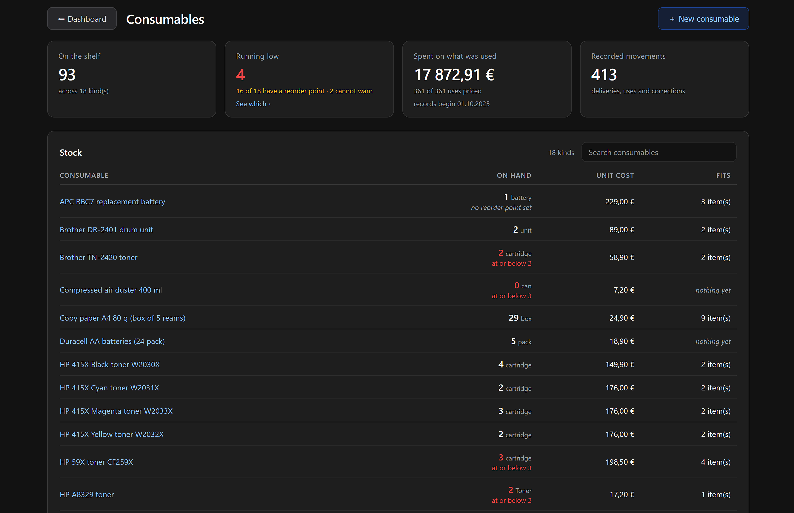The image size is (794, 513).
Task: Open Brother DR-2401 drum unit
Action: (x=106, y=230)
